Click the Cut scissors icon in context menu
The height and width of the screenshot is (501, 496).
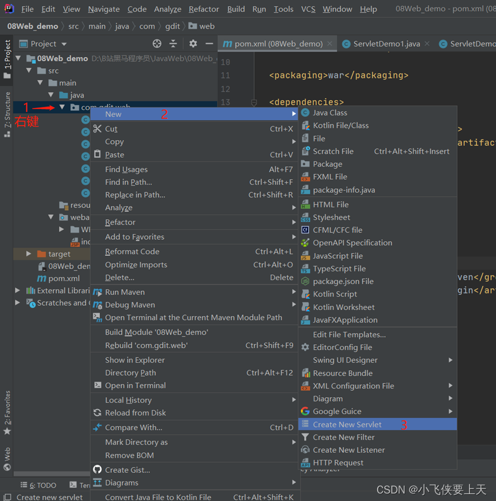(x=97, y=129)
